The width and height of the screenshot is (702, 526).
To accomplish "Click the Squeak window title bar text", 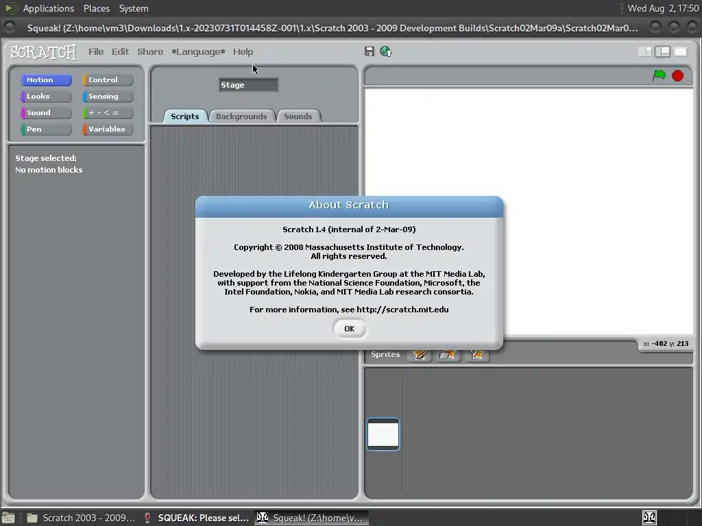I will coord(332,28).
